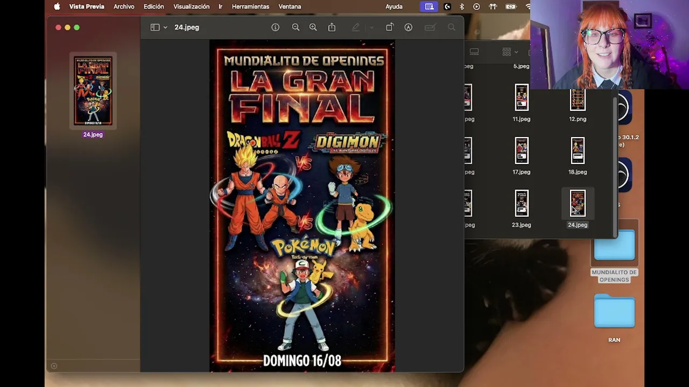The height and width of the screenshot is (387, 689).
Task: Click the Finder window vertical scrollbar
Action: pos(615,167)
